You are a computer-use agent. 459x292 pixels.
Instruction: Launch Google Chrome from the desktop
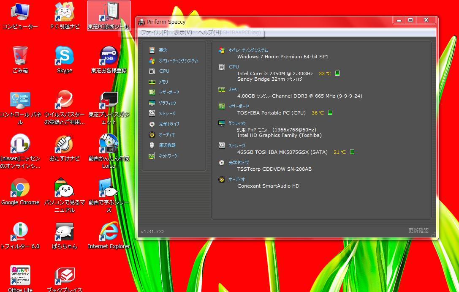click(x=20, y=191)
